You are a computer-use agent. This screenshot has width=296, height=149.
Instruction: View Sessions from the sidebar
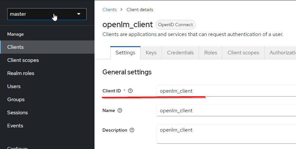point(17,113)
